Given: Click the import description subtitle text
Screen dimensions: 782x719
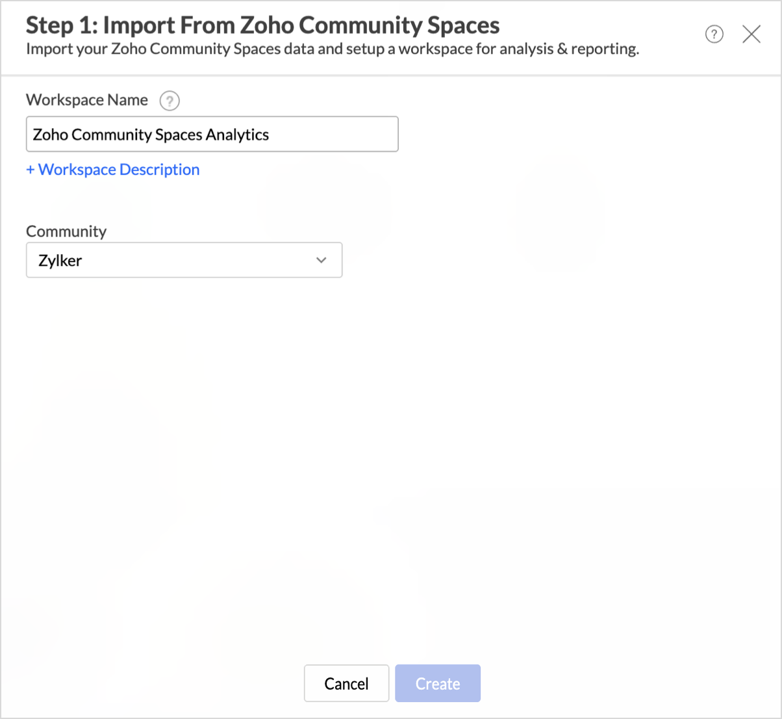Looking at the screenshot, I should pos(332,49).
